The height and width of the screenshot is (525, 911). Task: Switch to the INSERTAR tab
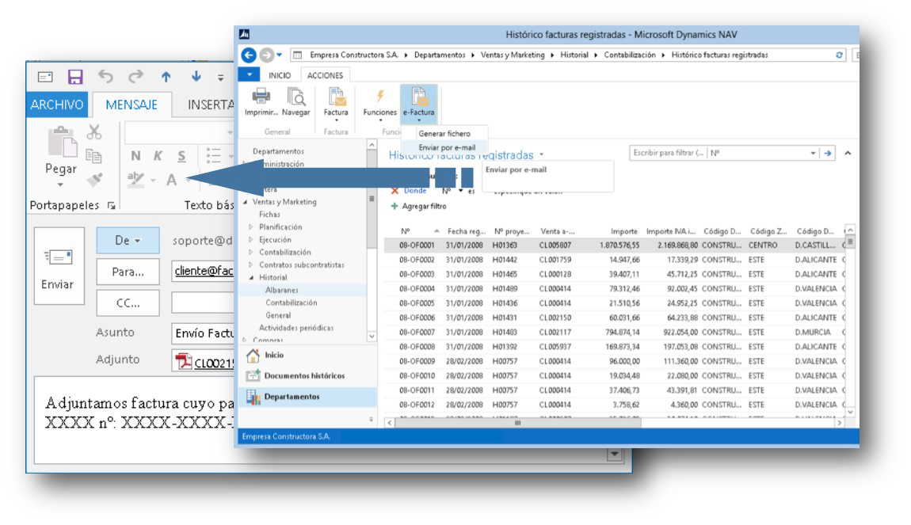tap(210, 105)
